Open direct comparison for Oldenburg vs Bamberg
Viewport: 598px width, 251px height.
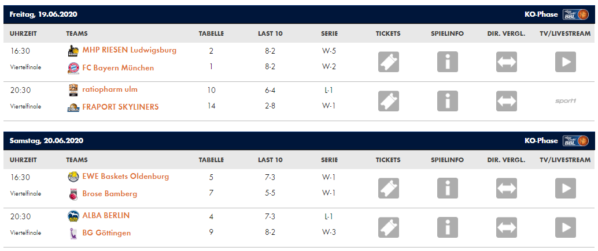pyautogui.click(x=506, y=188)
